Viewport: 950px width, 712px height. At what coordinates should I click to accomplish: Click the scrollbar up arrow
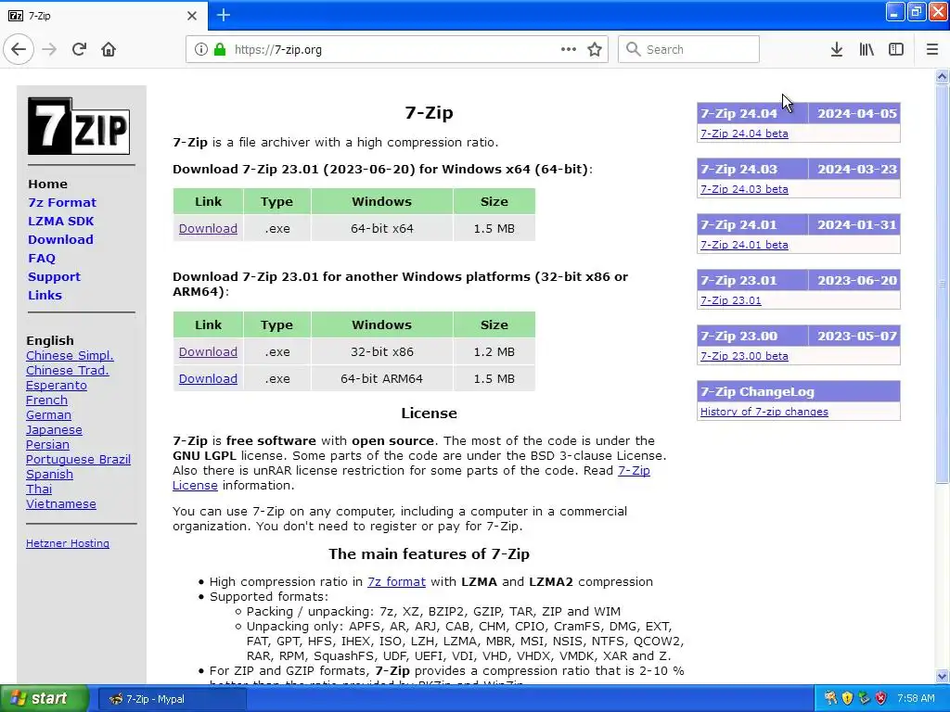tap(942, 76)
